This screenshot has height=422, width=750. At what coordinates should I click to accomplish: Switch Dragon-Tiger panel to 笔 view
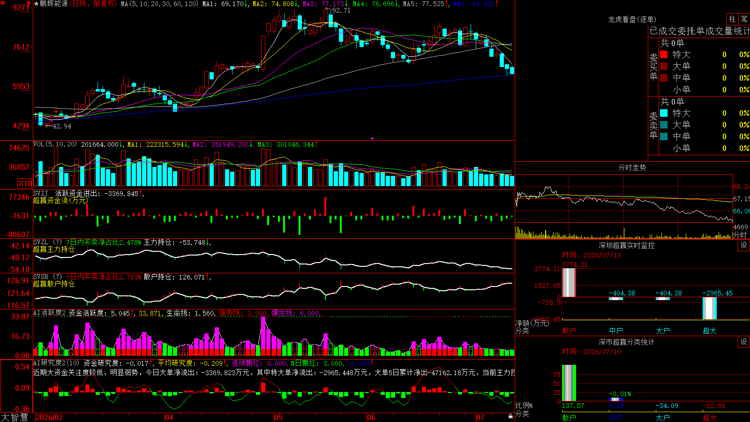click(x=744, y=19)
